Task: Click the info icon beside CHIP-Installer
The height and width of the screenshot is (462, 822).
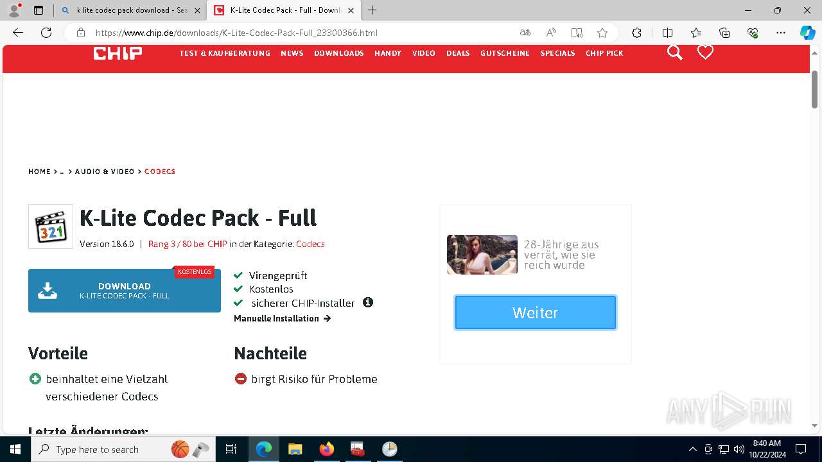Action: coord(368,302)
